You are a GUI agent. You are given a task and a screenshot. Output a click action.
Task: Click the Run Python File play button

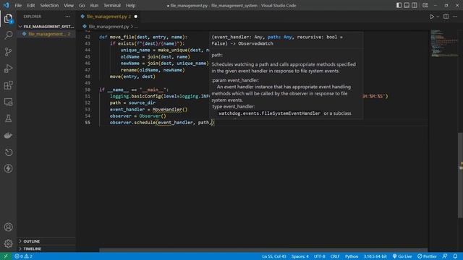pos(432,17)
